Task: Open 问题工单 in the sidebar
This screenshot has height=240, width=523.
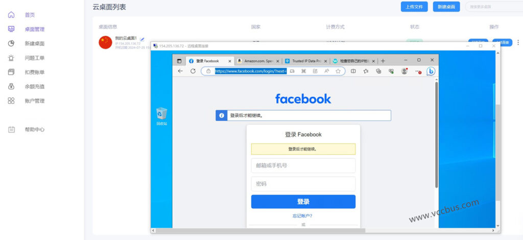Action: coord(35,58)
